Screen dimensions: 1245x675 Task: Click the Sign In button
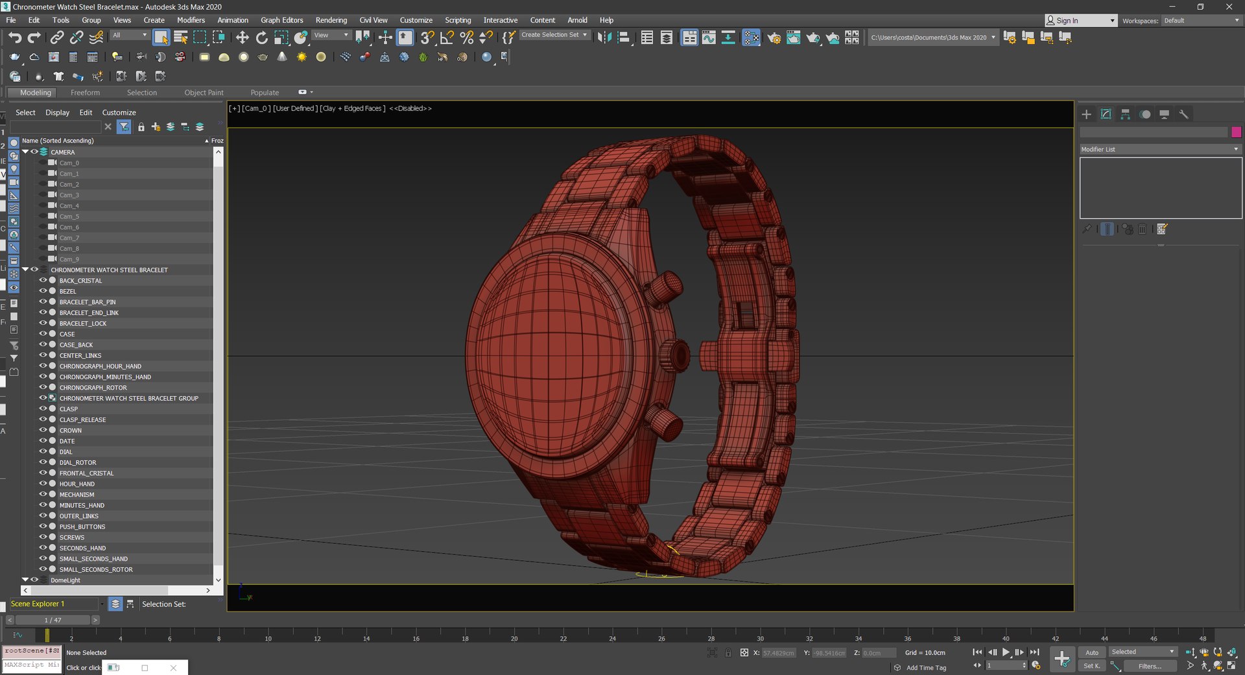[1081, 21]
